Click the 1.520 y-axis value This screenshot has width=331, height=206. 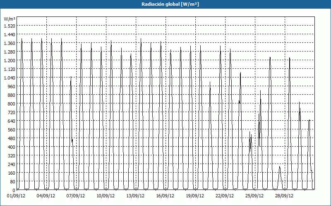point(10,26)
